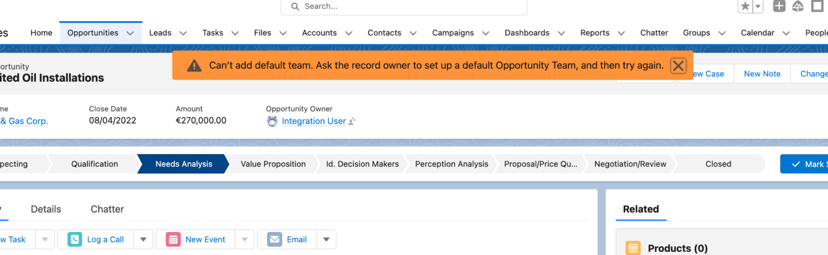
Task: Select the Value Proposition stage
Action: tap(273, 164)
